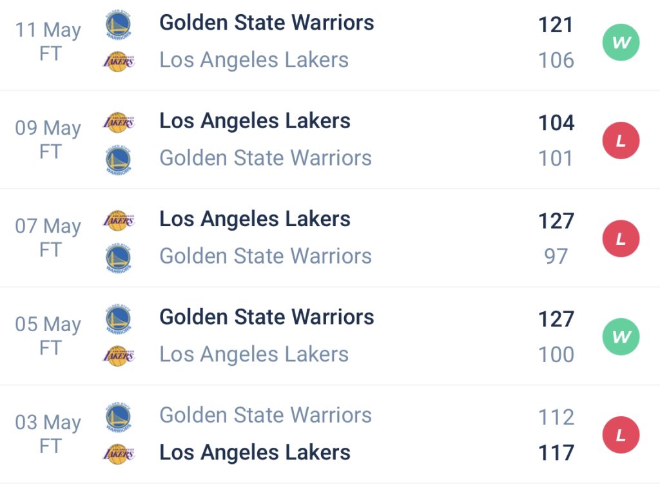Click Lakers logo in 07 May game

[x=119, y=220]
